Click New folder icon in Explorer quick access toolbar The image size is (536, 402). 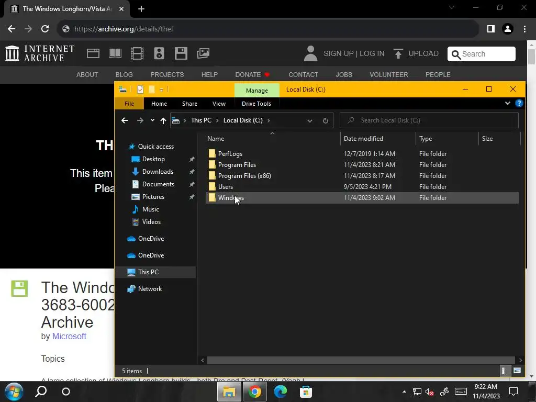(152, 90)
